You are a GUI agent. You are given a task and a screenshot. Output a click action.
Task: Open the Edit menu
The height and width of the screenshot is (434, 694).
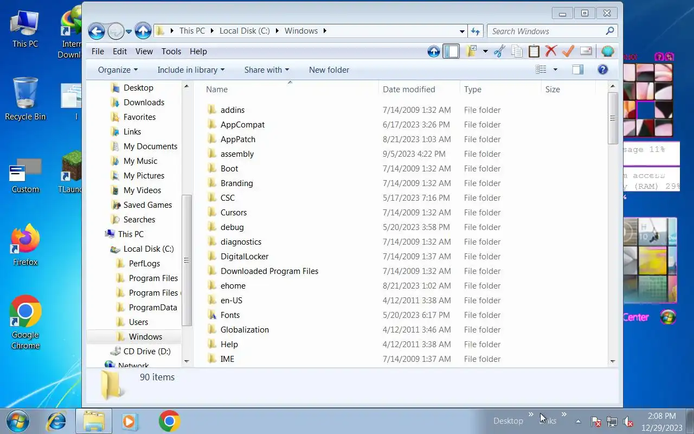point(120,52)
